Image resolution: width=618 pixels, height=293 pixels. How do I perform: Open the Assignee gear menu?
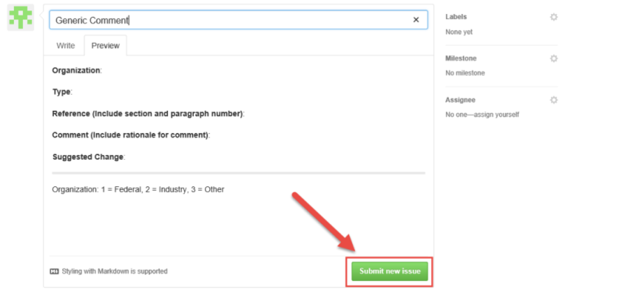tap(554, 100)
